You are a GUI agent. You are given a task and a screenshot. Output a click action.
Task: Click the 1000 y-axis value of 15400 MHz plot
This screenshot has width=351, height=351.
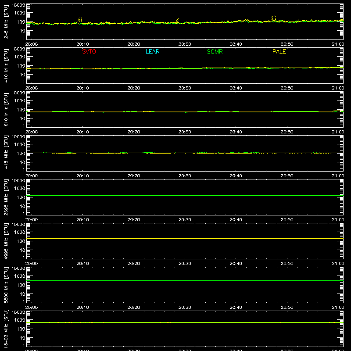coord(20,320)
